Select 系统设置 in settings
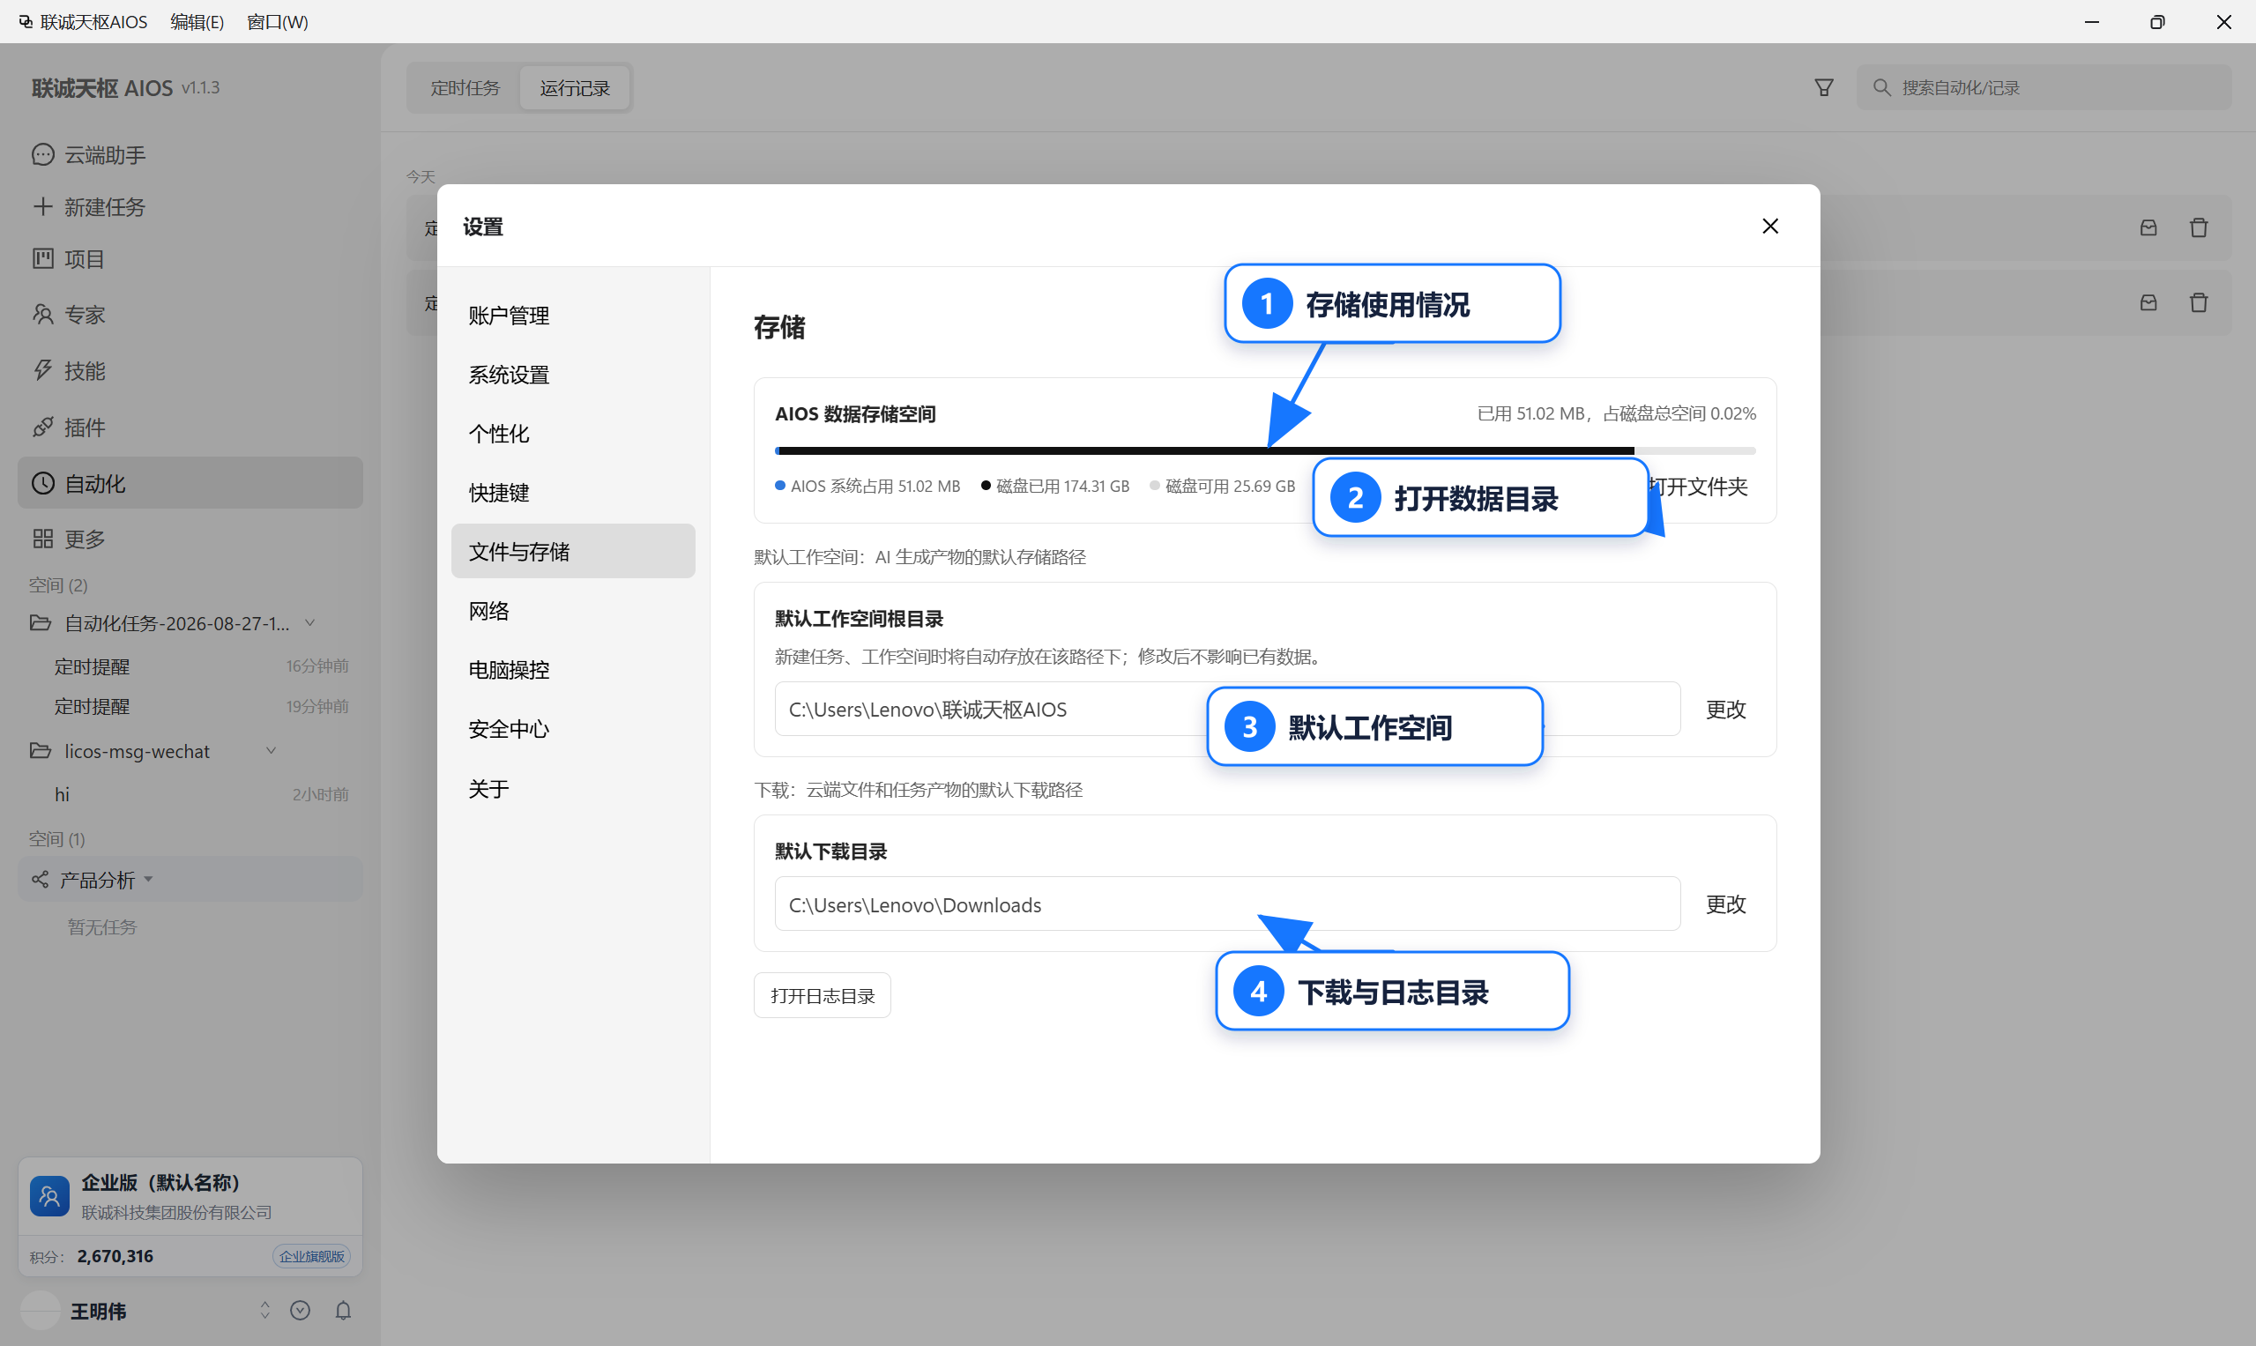The image size is (2256, 1346). tap(573, 375)
